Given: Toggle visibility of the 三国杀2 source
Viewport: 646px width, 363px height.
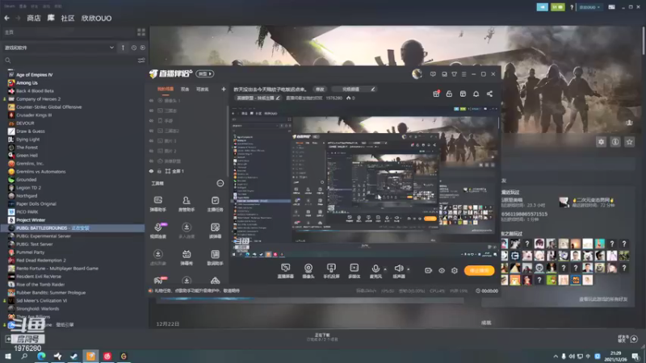Looking at the screenshot, I should 151,131.
